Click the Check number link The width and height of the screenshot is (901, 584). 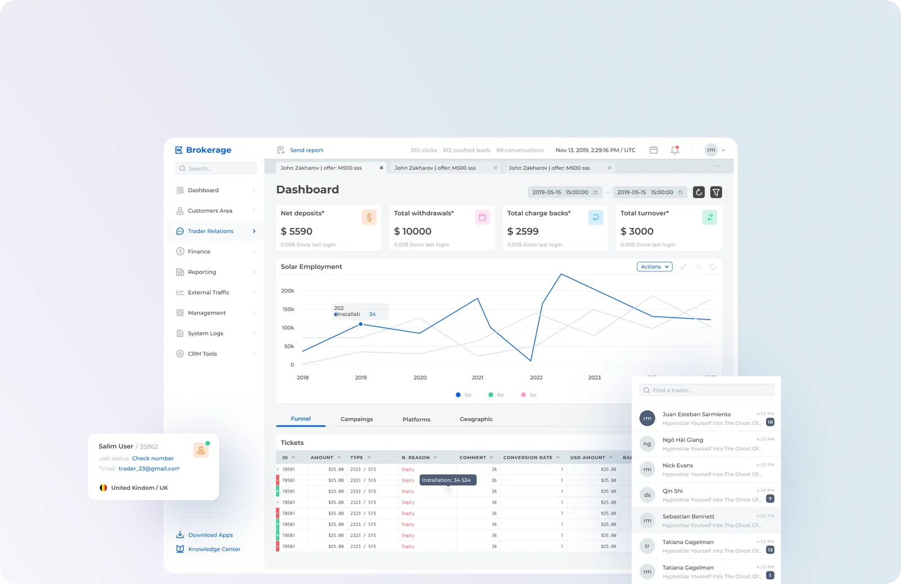point(153,459)
